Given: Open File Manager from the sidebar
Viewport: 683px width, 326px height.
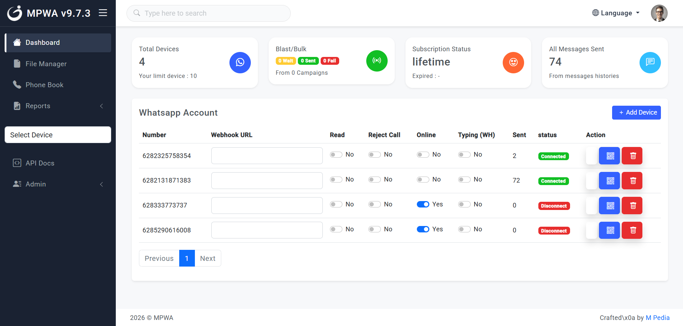Looking at the screenshot, I should click(46, 64).
